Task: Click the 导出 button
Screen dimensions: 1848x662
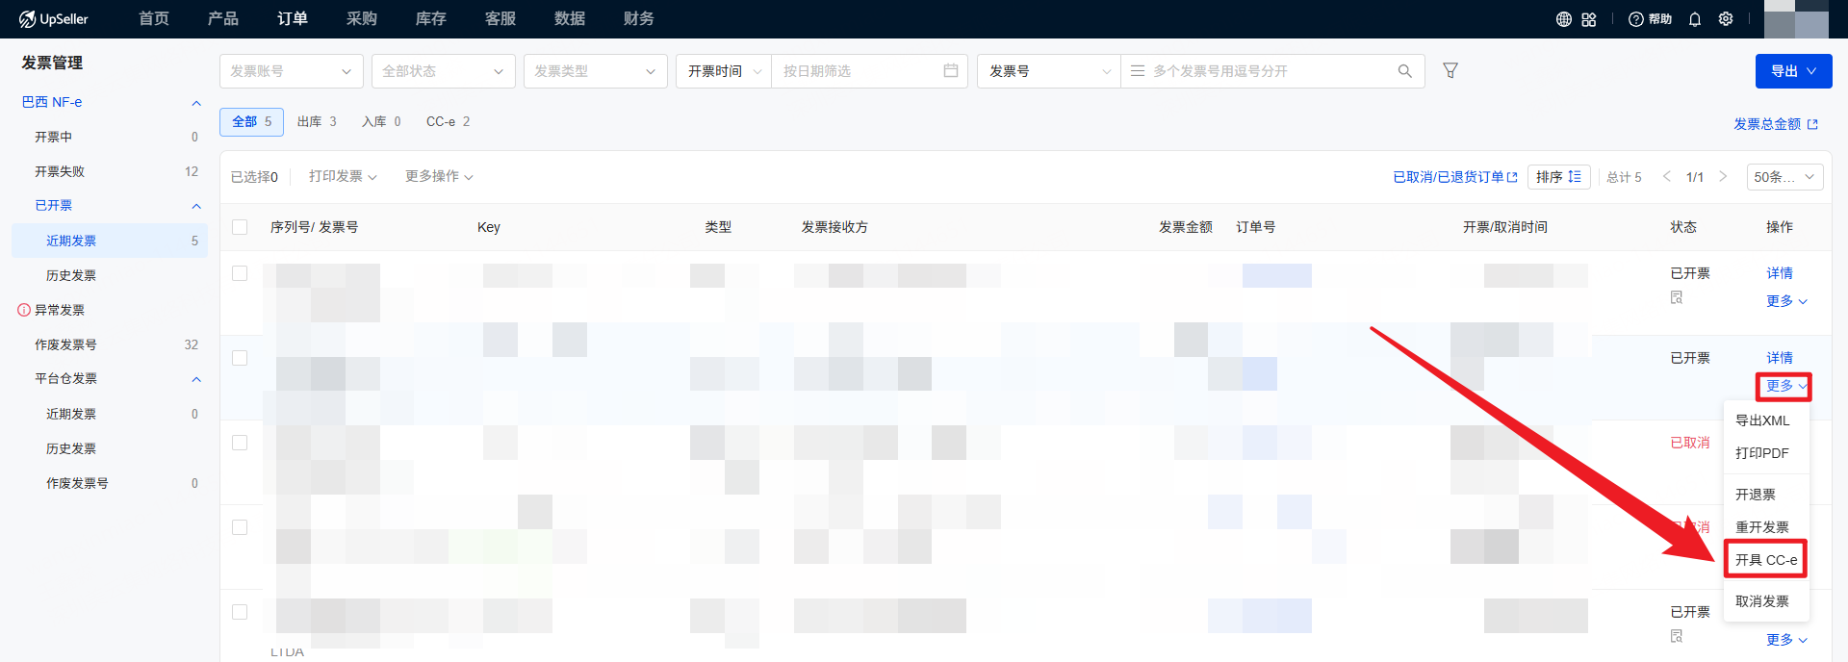Action: coord(1793,71)
